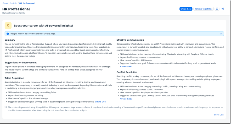Click the info icon in message strip
This screenshot has width=231, height=124.
tap(8, 34)
